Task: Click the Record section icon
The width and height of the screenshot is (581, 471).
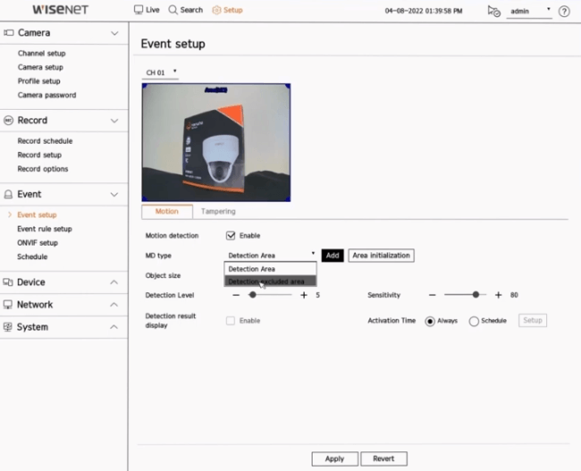Action: pyautogui.click(x=8, y=120)
